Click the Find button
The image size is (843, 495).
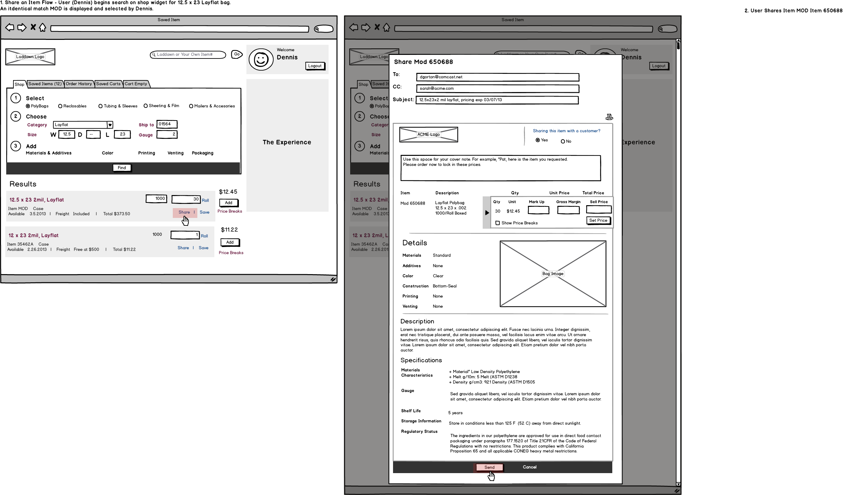click(122, 168)
